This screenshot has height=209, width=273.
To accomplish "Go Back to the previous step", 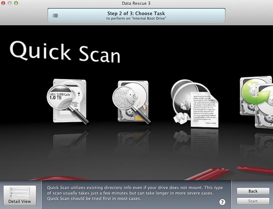I will pyautogui.click(x=253, y=191).
